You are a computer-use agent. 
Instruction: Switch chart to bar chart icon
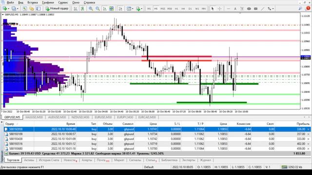point(76,9)
